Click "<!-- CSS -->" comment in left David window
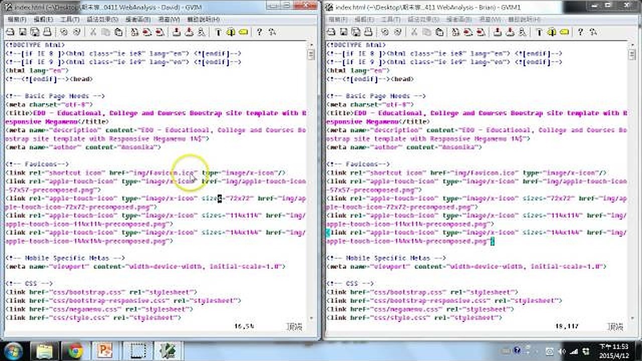 (x=29, y=283)
